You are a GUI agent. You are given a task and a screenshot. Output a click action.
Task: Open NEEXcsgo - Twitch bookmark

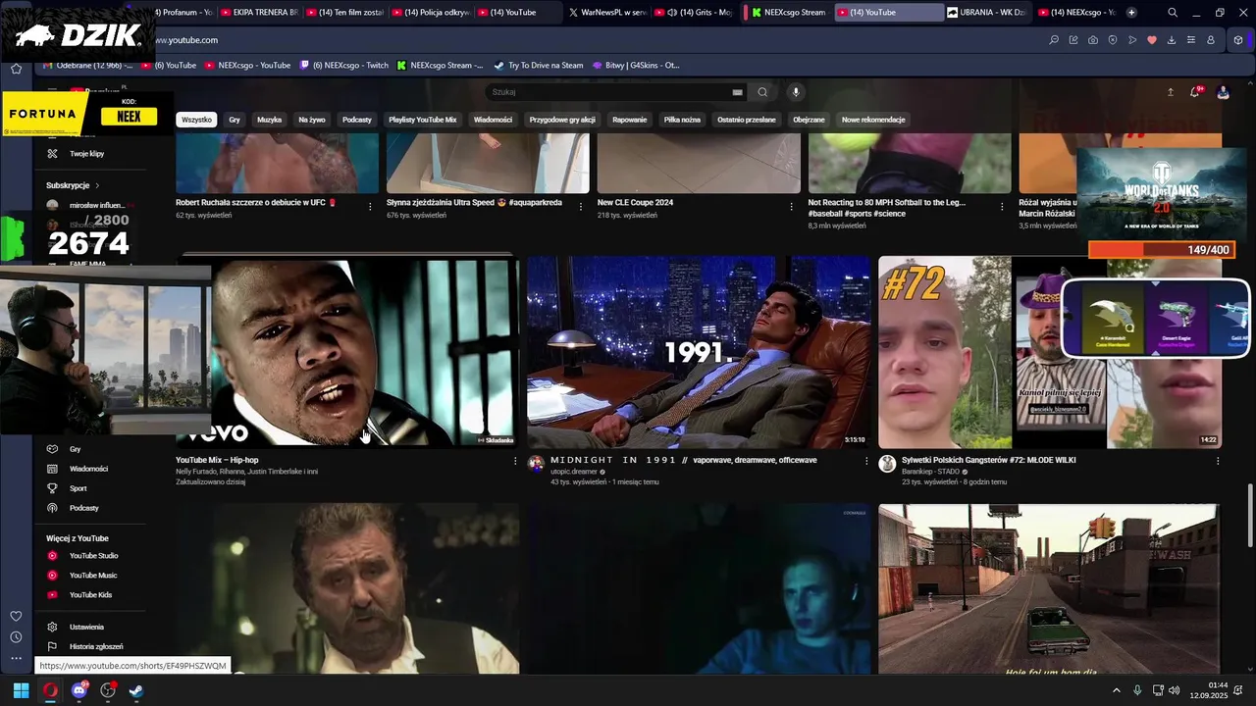(343, 66)
